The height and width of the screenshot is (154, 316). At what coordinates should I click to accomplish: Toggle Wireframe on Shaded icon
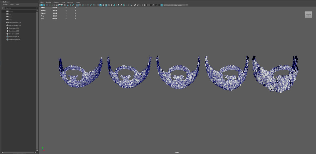point(106,5)
